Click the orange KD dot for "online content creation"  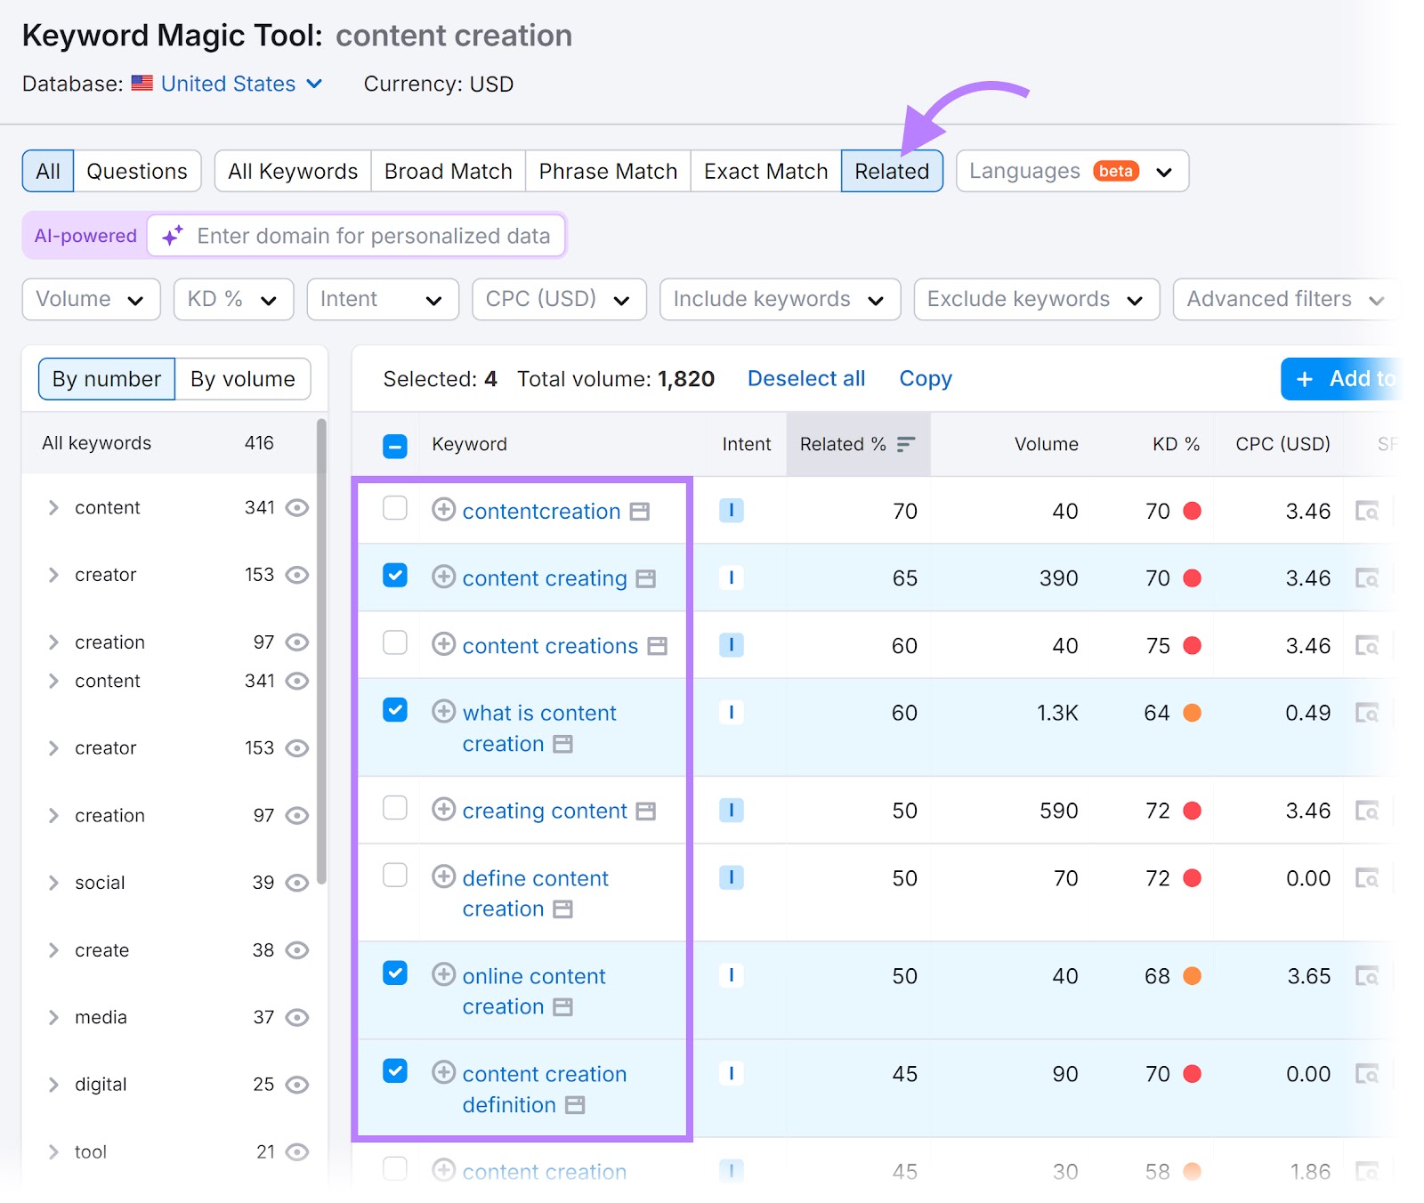coord(1192,975)
